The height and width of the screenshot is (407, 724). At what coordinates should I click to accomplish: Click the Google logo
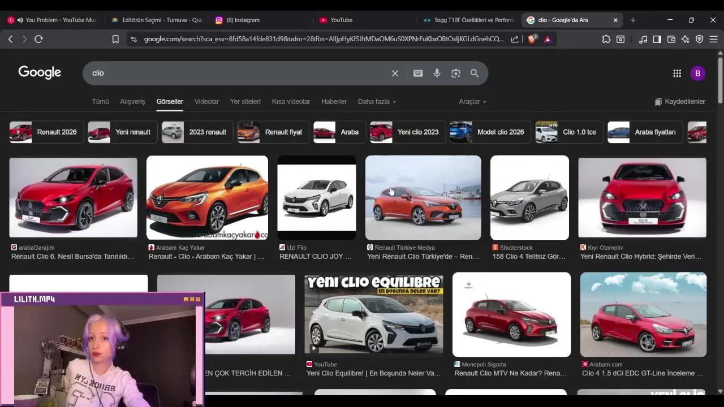(40, 72)
